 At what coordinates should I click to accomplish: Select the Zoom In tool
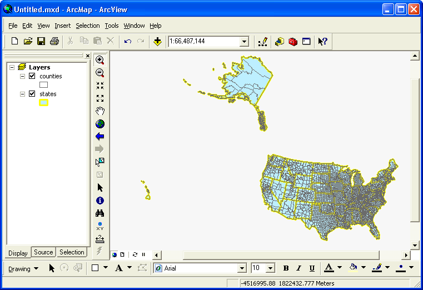[100, 60]
